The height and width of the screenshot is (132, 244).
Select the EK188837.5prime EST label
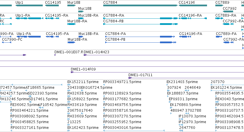[183, 93]
